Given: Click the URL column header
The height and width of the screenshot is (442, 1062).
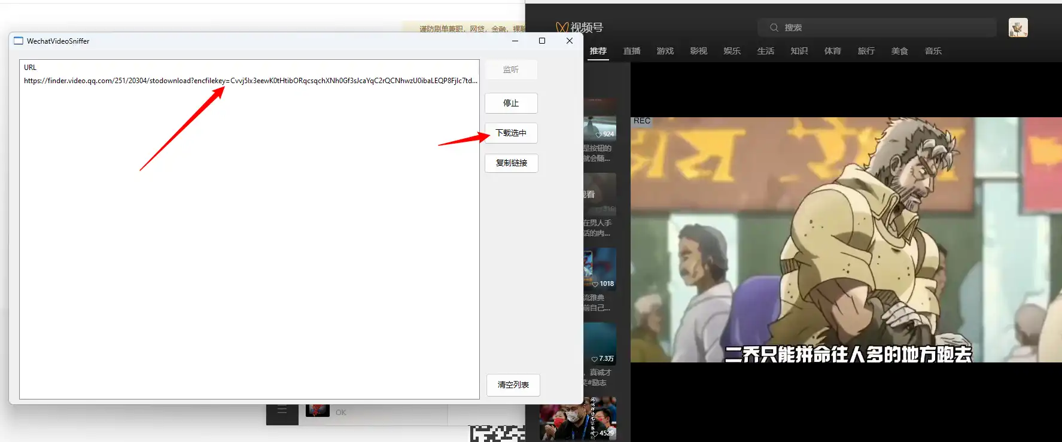Looking at the screenshot, I should click(x=31, y=68).
